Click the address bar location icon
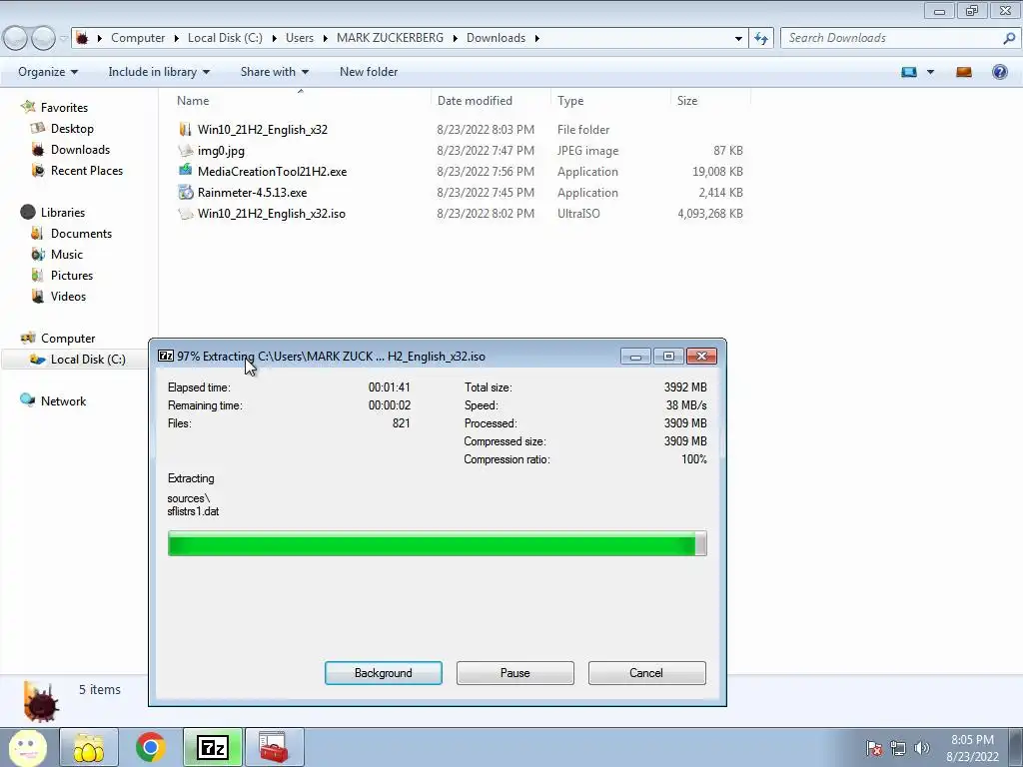Screen dimensions: 1023x767 click(82, 38)
